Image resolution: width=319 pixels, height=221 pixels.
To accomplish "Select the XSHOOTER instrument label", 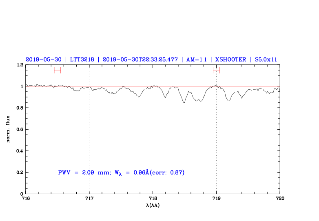I will pyautogui.click(x=230, y=60).
